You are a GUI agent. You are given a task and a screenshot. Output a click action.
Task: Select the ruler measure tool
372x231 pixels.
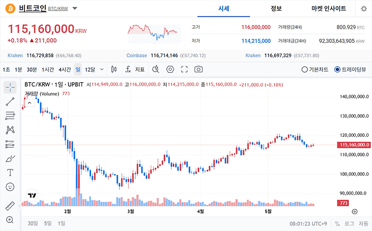click(10, 206)
